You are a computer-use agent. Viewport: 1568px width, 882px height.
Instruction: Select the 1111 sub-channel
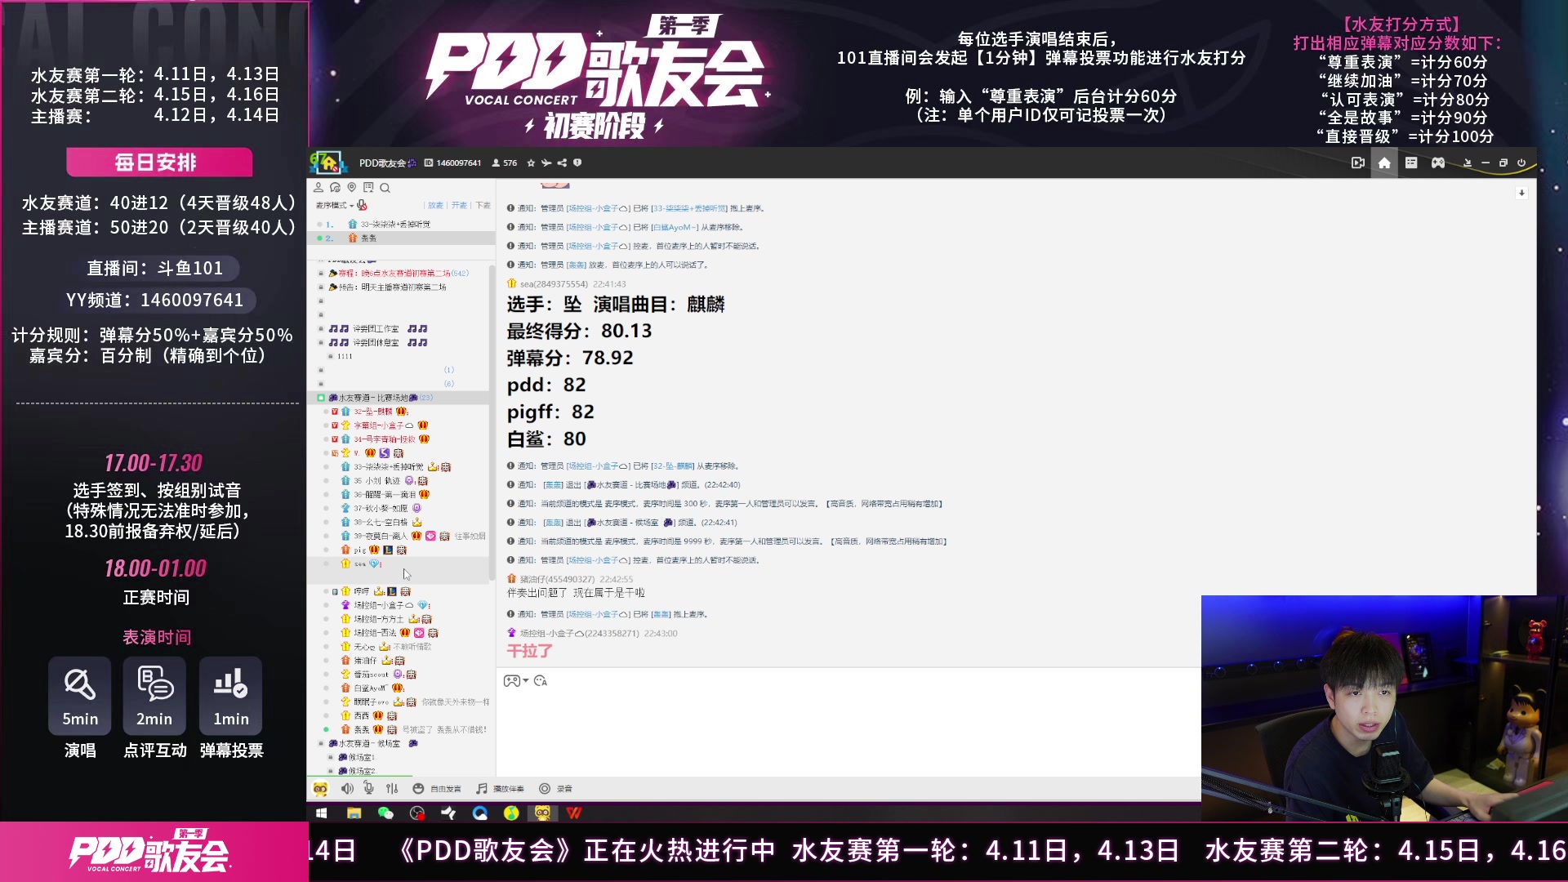point(345,357)
